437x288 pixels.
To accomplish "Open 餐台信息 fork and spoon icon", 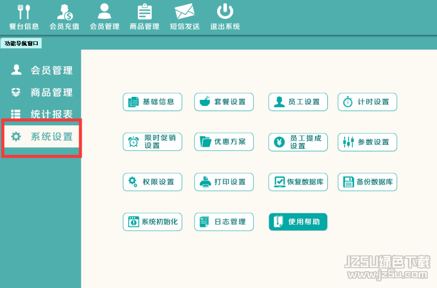I will coord(23,12).
